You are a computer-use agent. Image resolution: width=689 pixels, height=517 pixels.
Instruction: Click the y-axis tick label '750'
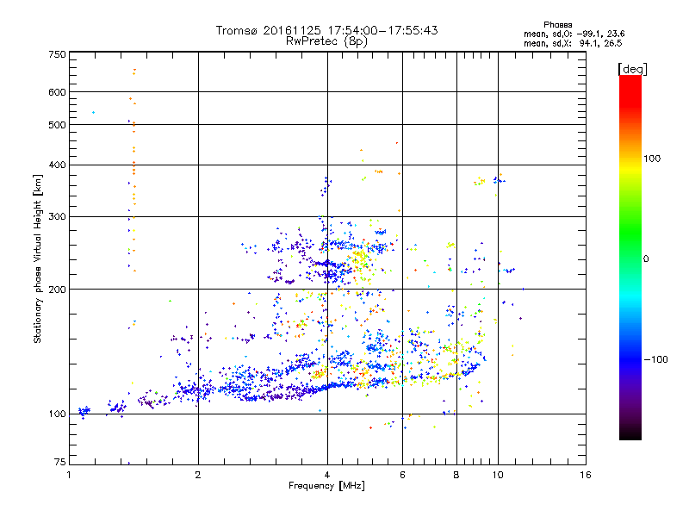point(58,54)
